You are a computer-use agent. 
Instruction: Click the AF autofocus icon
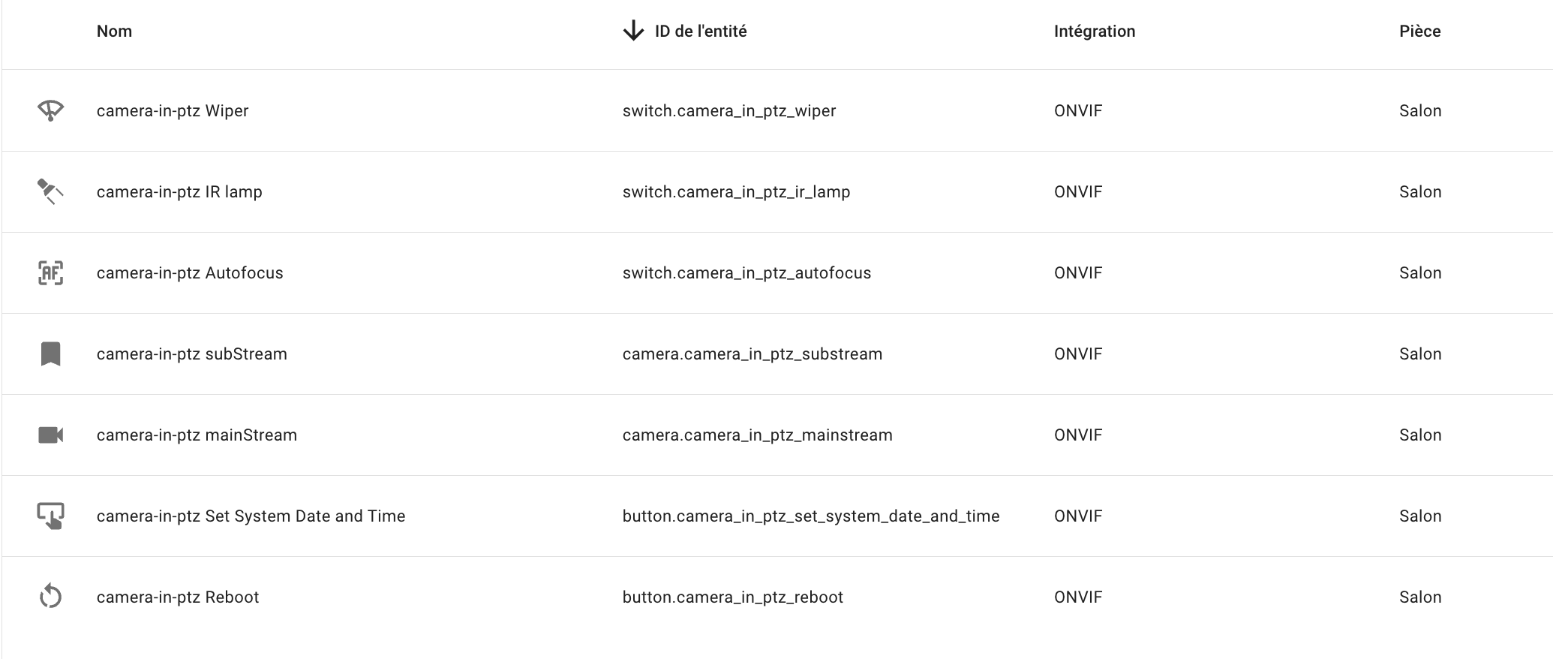click(50, 272)
